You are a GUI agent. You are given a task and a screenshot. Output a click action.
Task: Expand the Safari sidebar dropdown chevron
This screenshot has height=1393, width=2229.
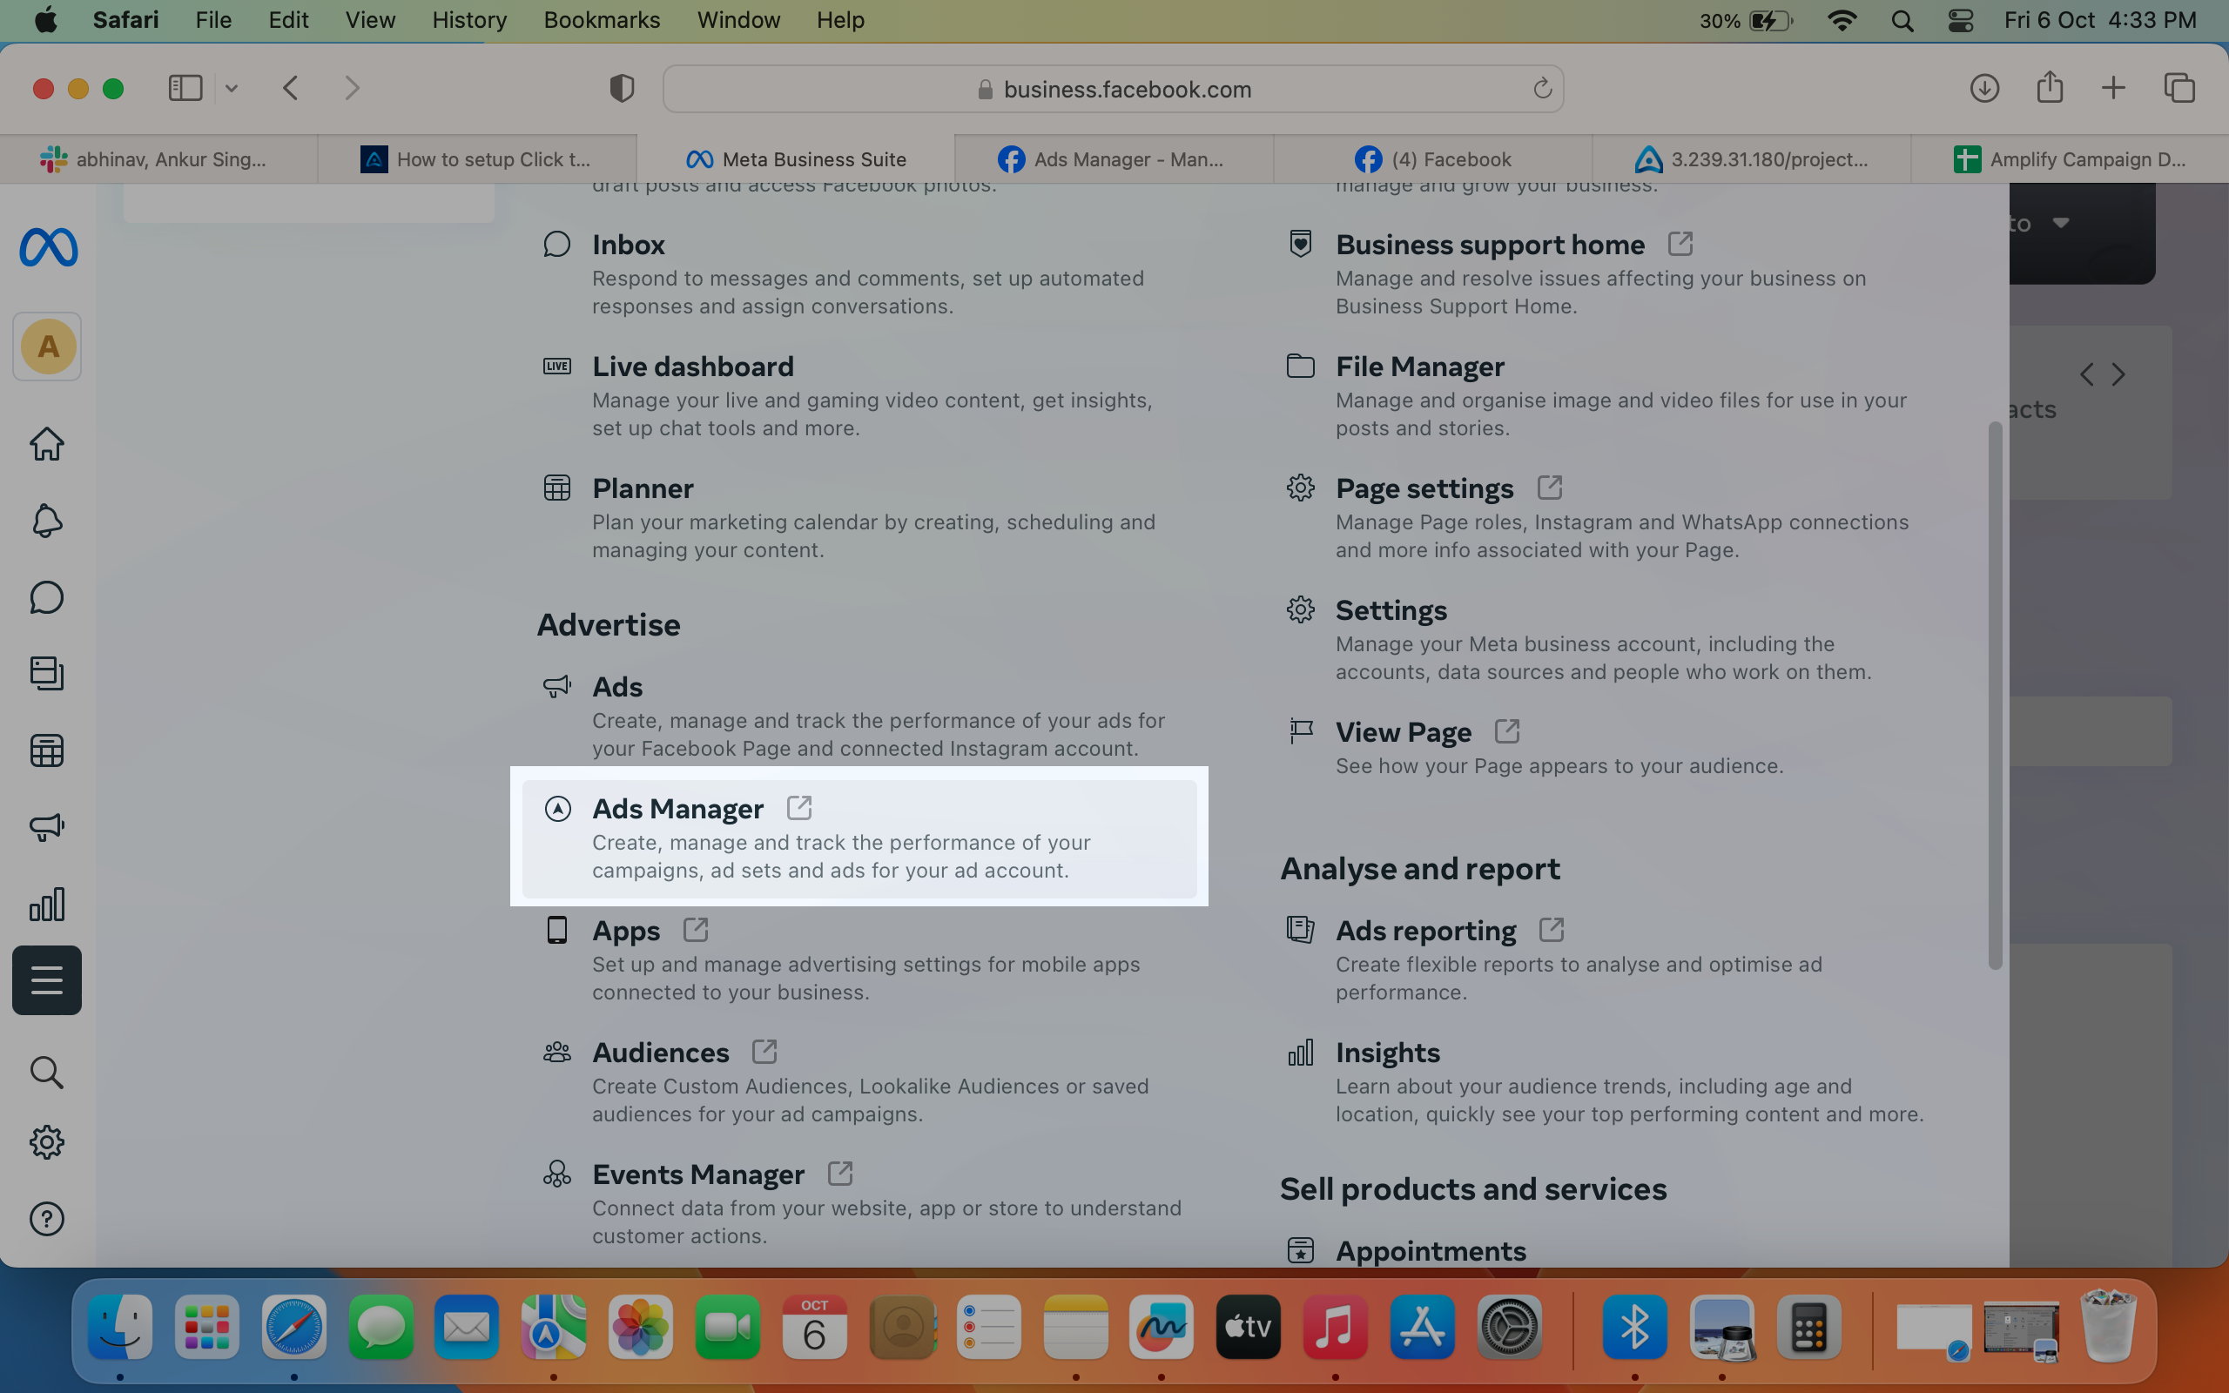pyautogui.click(x=232, y=89)
